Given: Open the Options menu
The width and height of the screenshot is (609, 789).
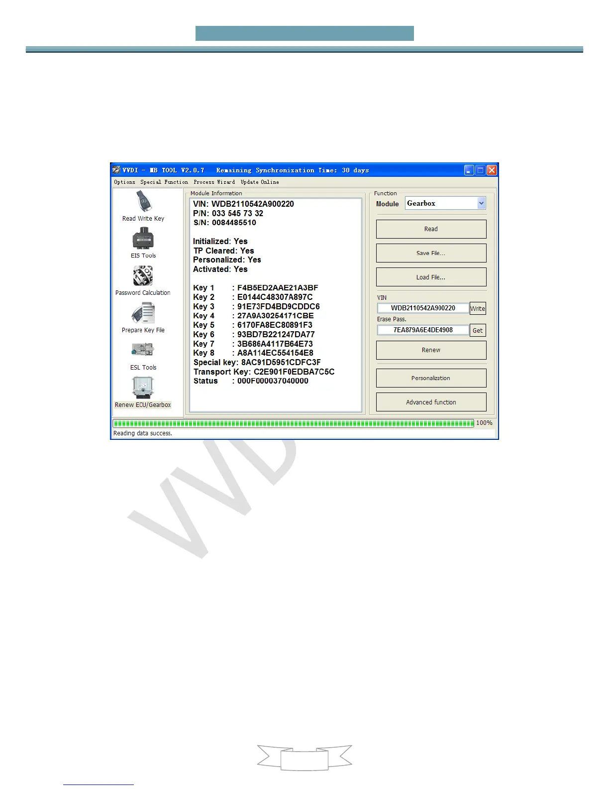Looking at the screenshot, I should [124, 182].
